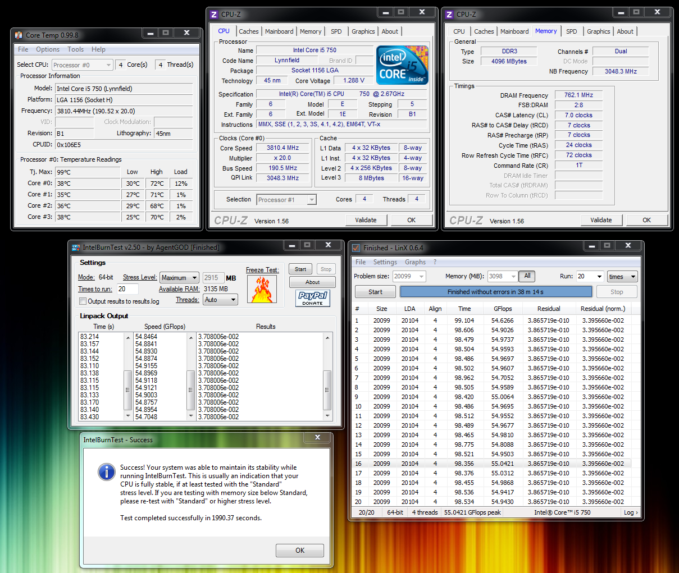The image size is (679, 573).
Task: Open the Graphs menu in LinX
Action: [x=415, y=262]
